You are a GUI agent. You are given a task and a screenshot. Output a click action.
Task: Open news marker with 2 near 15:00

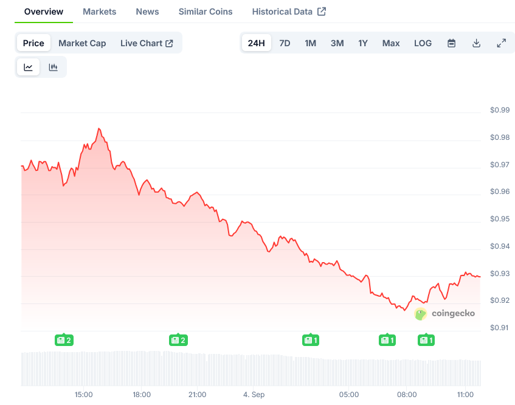64,340
